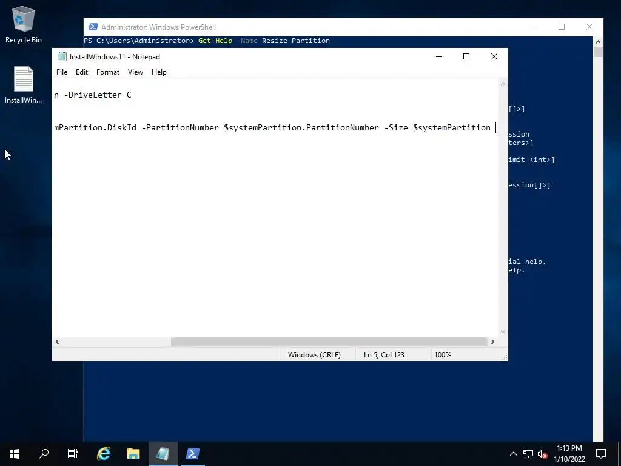This screenshot has height=466, width=621.
Task: Open the Recycle Bin desktop icon
Action: (x=24, y=24)
